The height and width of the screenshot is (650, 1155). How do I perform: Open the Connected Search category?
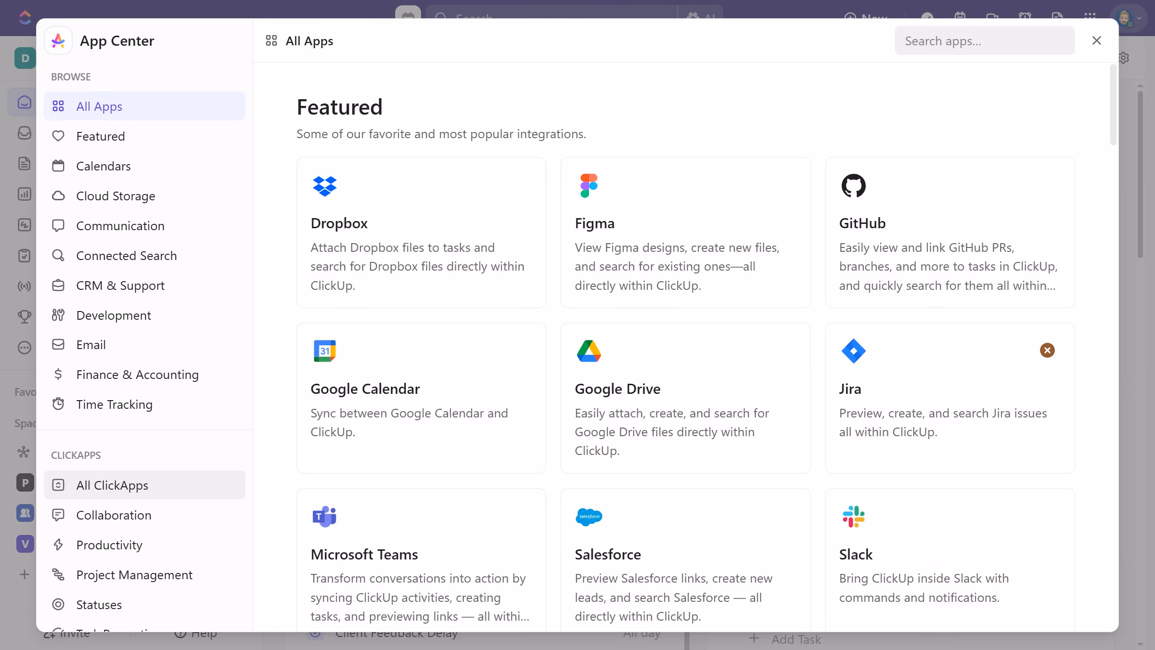coord(144,256)
